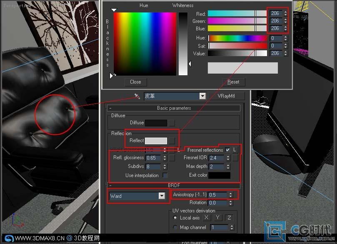Click the Value slider bar

(x=237, y=53)
